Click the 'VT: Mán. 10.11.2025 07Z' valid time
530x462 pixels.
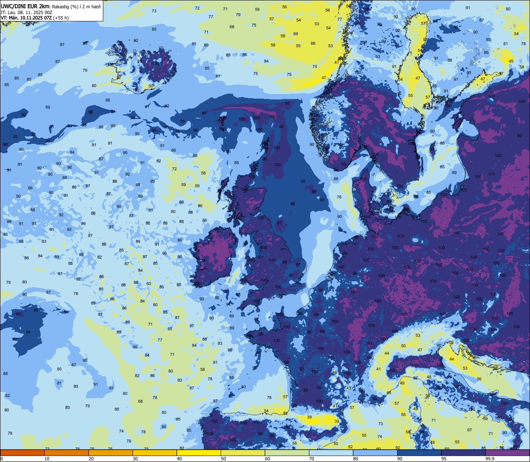point(26,18)
